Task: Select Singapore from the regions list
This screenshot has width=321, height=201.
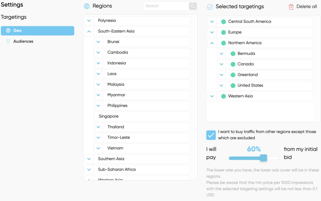Action: 108,116
